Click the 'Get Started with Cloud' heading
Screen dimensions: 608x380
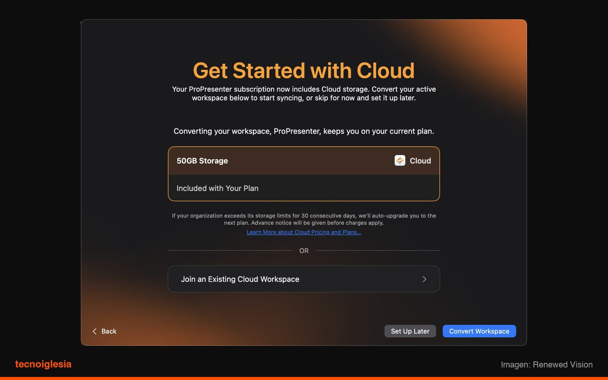(x=304, y=71)
